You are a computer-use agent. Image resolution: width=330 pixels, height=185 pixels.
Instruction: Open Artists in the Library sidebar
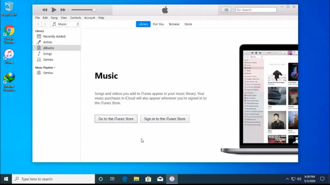pyautogui.click(x=48, y=42)
